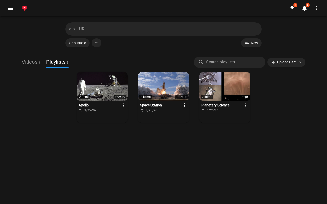Open Apollo playlist three-dot options
The height and width of the screenshot is (204, 327).
point(123,105)
